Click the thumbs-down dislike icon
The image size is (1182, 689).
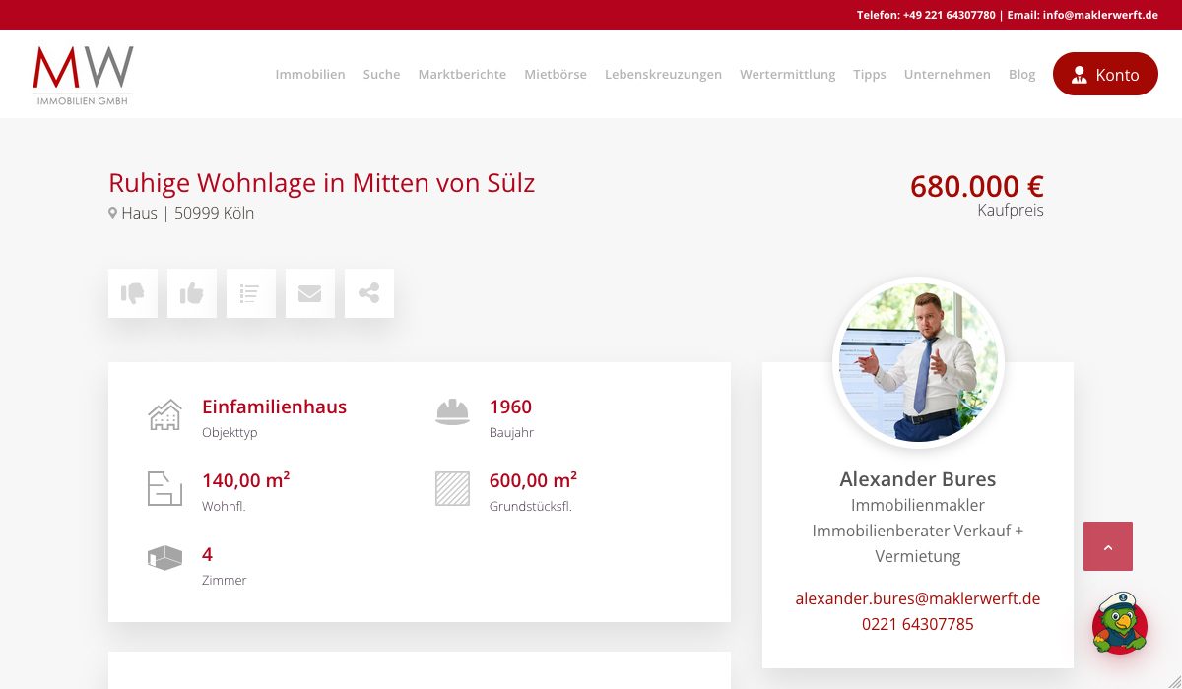tap(133, 293)
